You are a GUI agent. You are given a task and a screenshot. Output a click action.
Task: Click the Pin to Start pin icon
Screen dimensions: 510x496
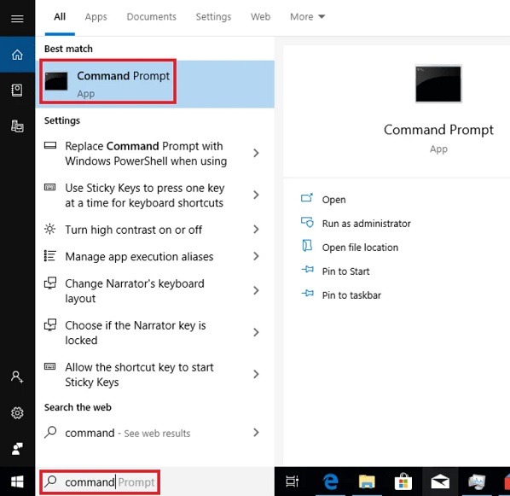pyautogui.click(x=307, y=269)
